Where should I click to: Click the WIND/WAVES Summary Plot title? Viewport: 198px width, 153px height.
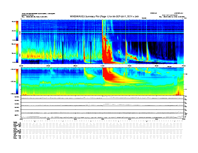(104, 16)
